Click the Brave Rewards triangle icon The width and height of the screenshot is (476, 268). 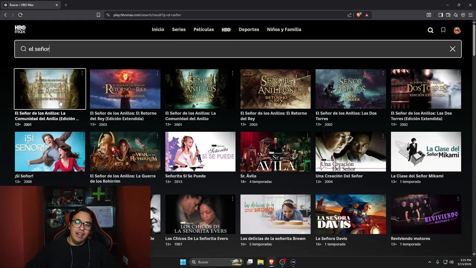tap(367, 15)
